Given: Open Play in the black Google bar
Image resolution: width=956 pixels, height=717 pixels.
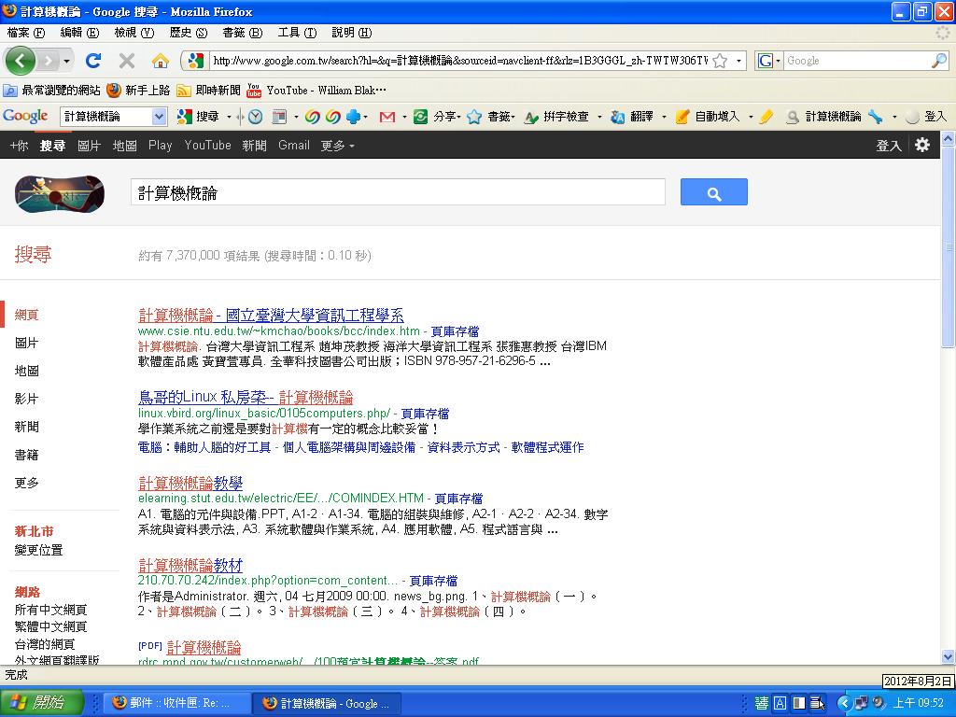Looking at the screenshot, I should [161, 145].
